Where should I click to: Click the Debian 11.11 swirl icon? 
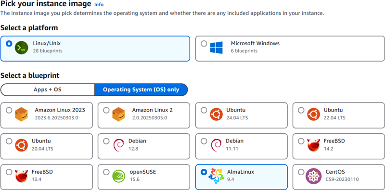[216, 145]
